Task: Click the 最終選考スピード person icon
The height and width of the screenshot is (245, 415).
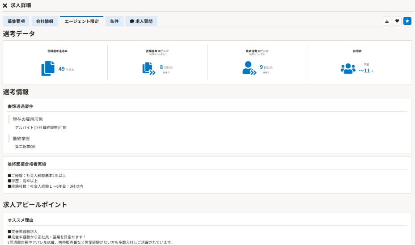Action: pyautogui.click(x=249, y=68)
